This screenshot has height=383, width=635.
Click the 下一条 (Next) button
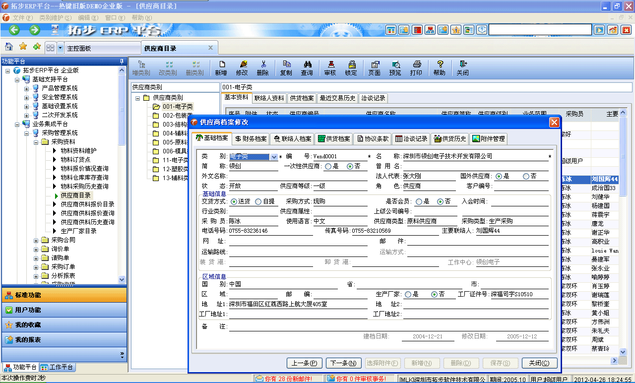click(x=343, y=363)
